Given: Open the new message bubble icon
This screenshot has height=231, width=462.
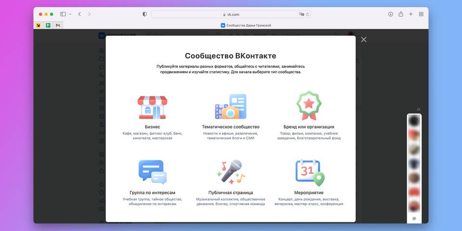Looking at the screenshot, I should [x=414, y=218].
